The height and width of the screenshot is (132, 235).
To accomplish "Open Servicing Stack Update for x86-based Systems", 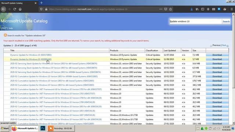I will (54, 68).
